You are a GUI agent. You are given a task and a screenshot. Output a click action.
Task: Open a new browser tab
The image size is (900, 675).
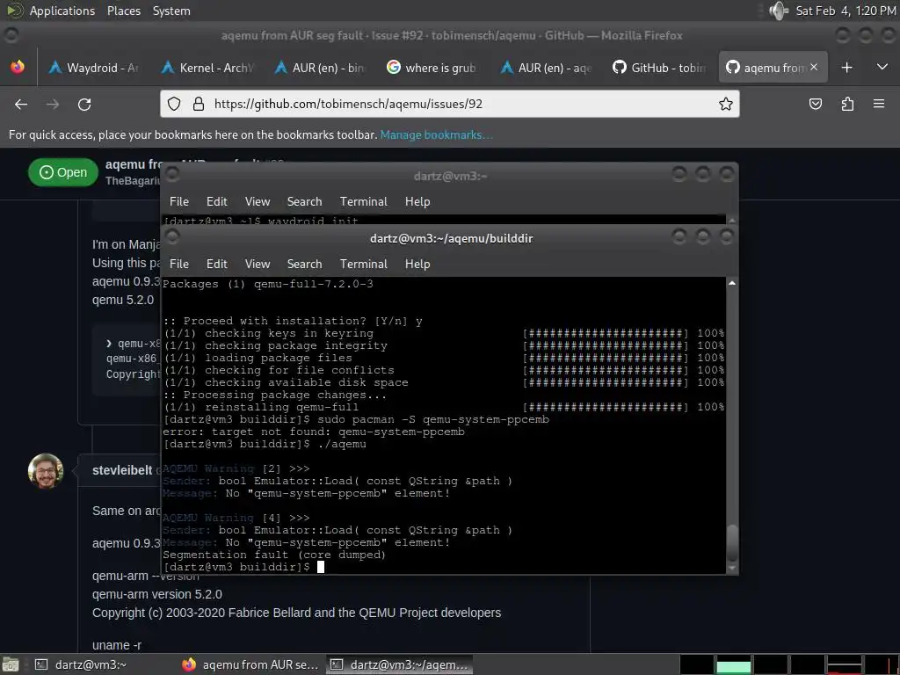(x=846, y=67)
